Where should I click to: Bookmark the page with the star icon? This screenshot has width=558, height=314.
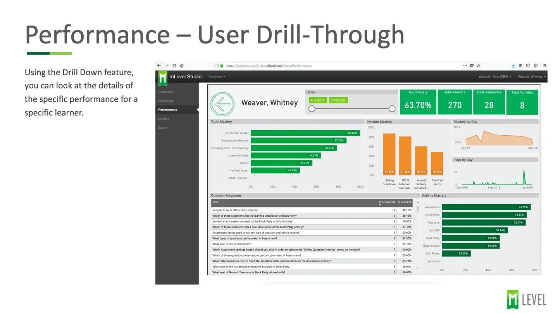[479, 66]
